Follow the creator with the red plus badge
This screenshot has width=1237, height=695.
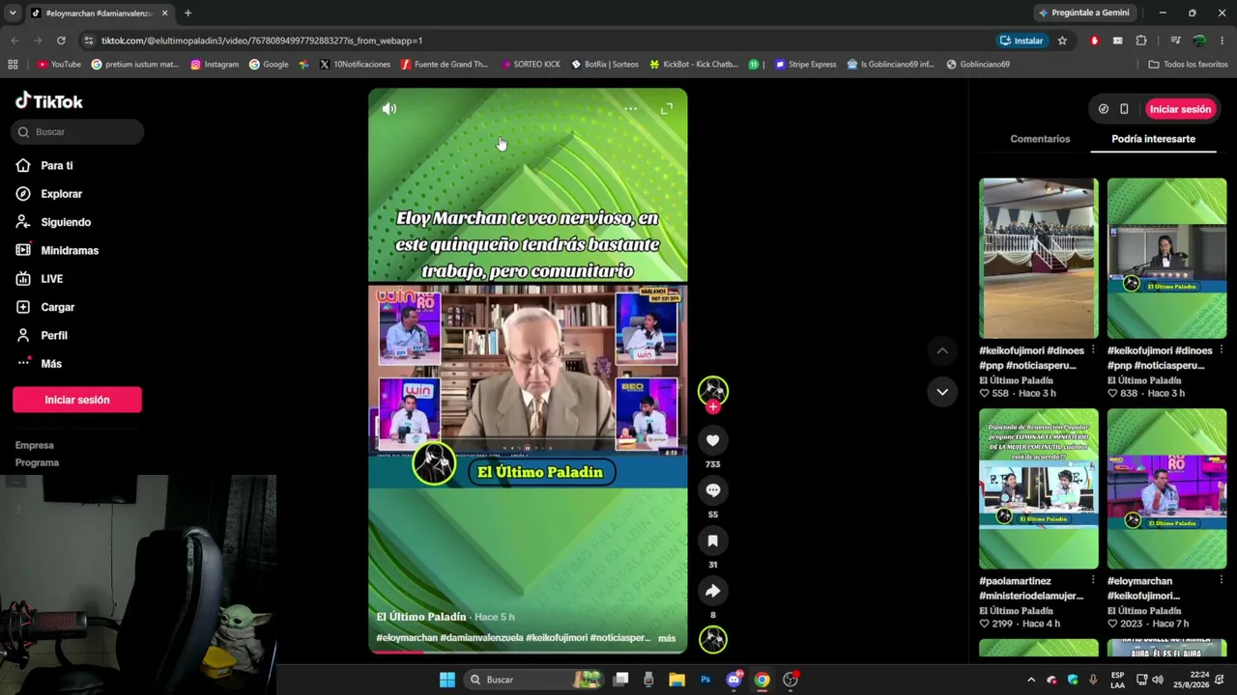pyautogui.click(x=713, y=407)
